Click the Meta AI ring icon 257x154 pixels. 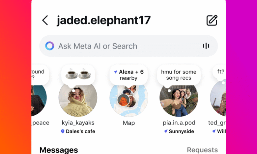(50, 46)
